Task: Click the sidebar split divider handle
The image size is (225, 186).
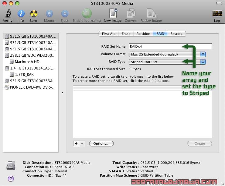Action: tap(62, 93)
